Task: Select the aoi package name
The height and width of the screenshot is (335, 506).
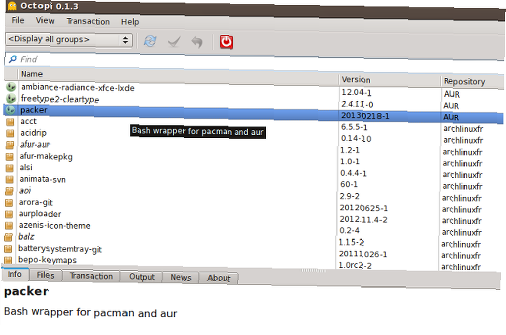Action: point(25,190)
